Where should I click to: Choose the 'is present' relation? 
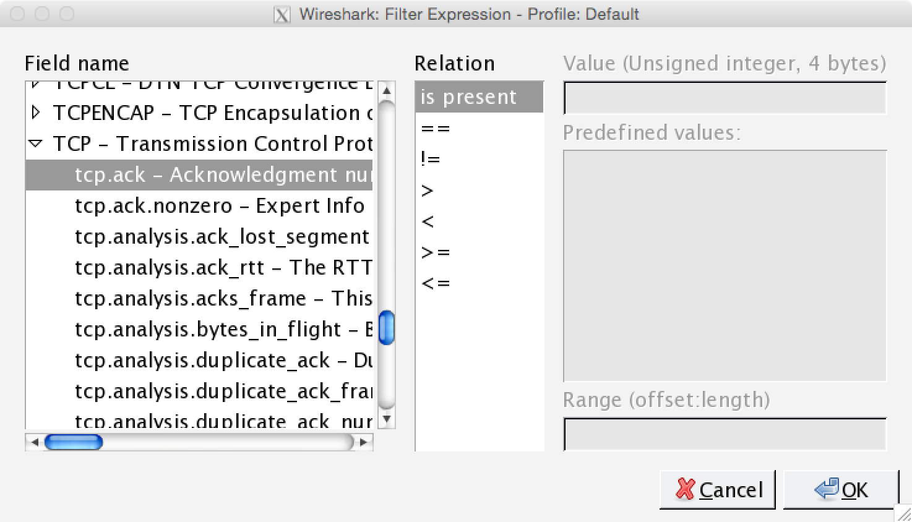(480, 97)
